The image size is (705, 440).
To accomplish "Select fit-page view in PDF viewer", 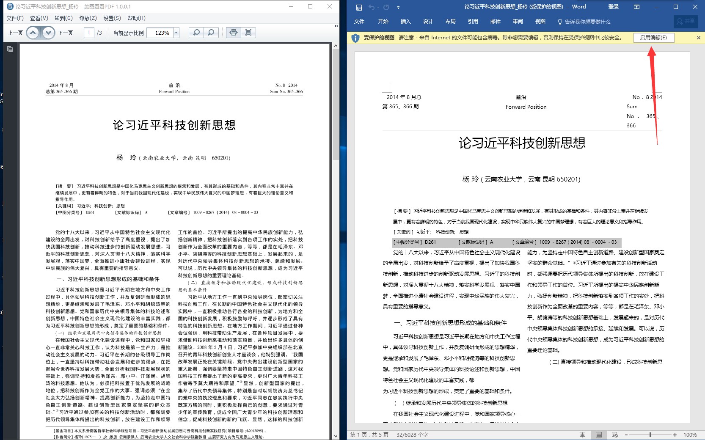I will (248, 33).
